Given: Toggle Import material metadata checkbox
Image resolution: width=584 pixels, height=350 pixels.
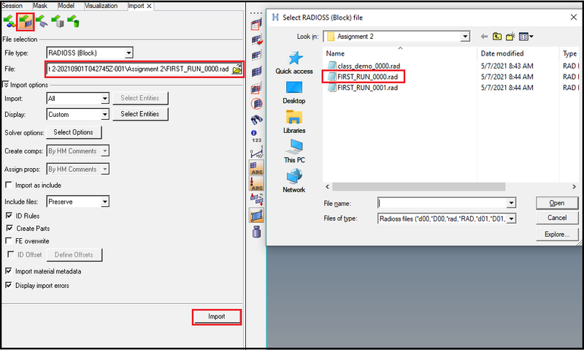Looking at the screenshot, I should (x=8, y=270).
